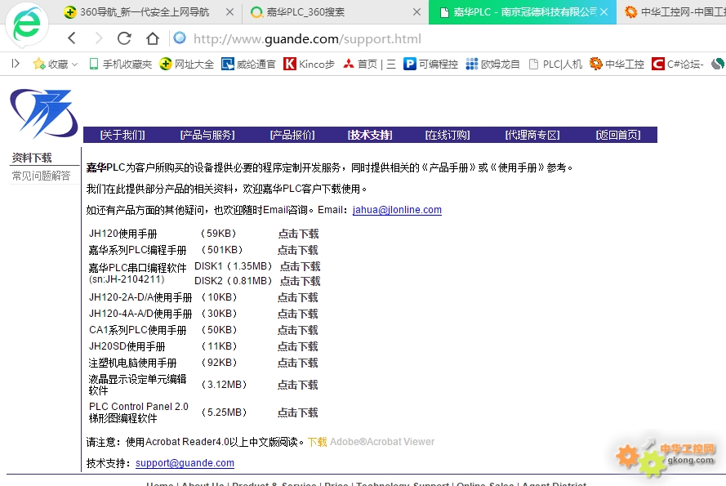Screen dimensions: 726x486
Task: Close the 嘉华PLC_360搜索 tab
Action: point(416,12)
